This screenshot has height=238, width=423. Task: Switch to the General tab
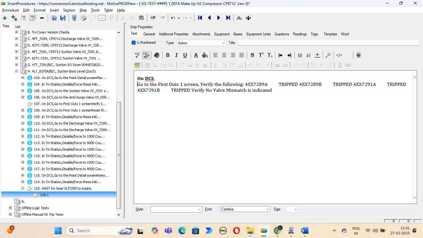point(149,34)
